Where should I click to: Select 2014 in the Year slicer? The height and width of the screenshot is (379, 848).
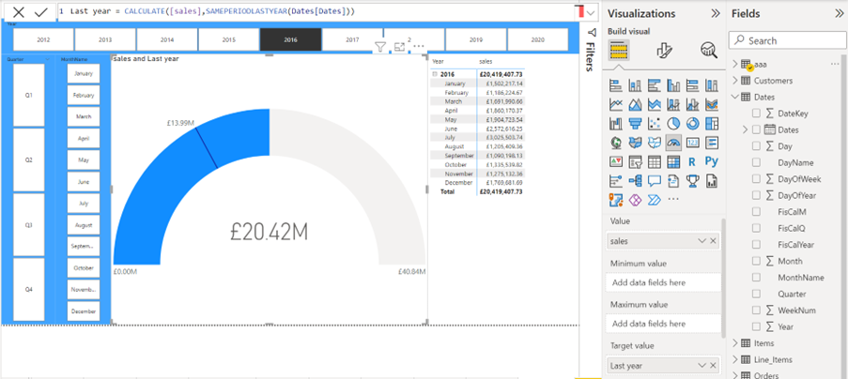pyautogui.click(x=167, y=40)
